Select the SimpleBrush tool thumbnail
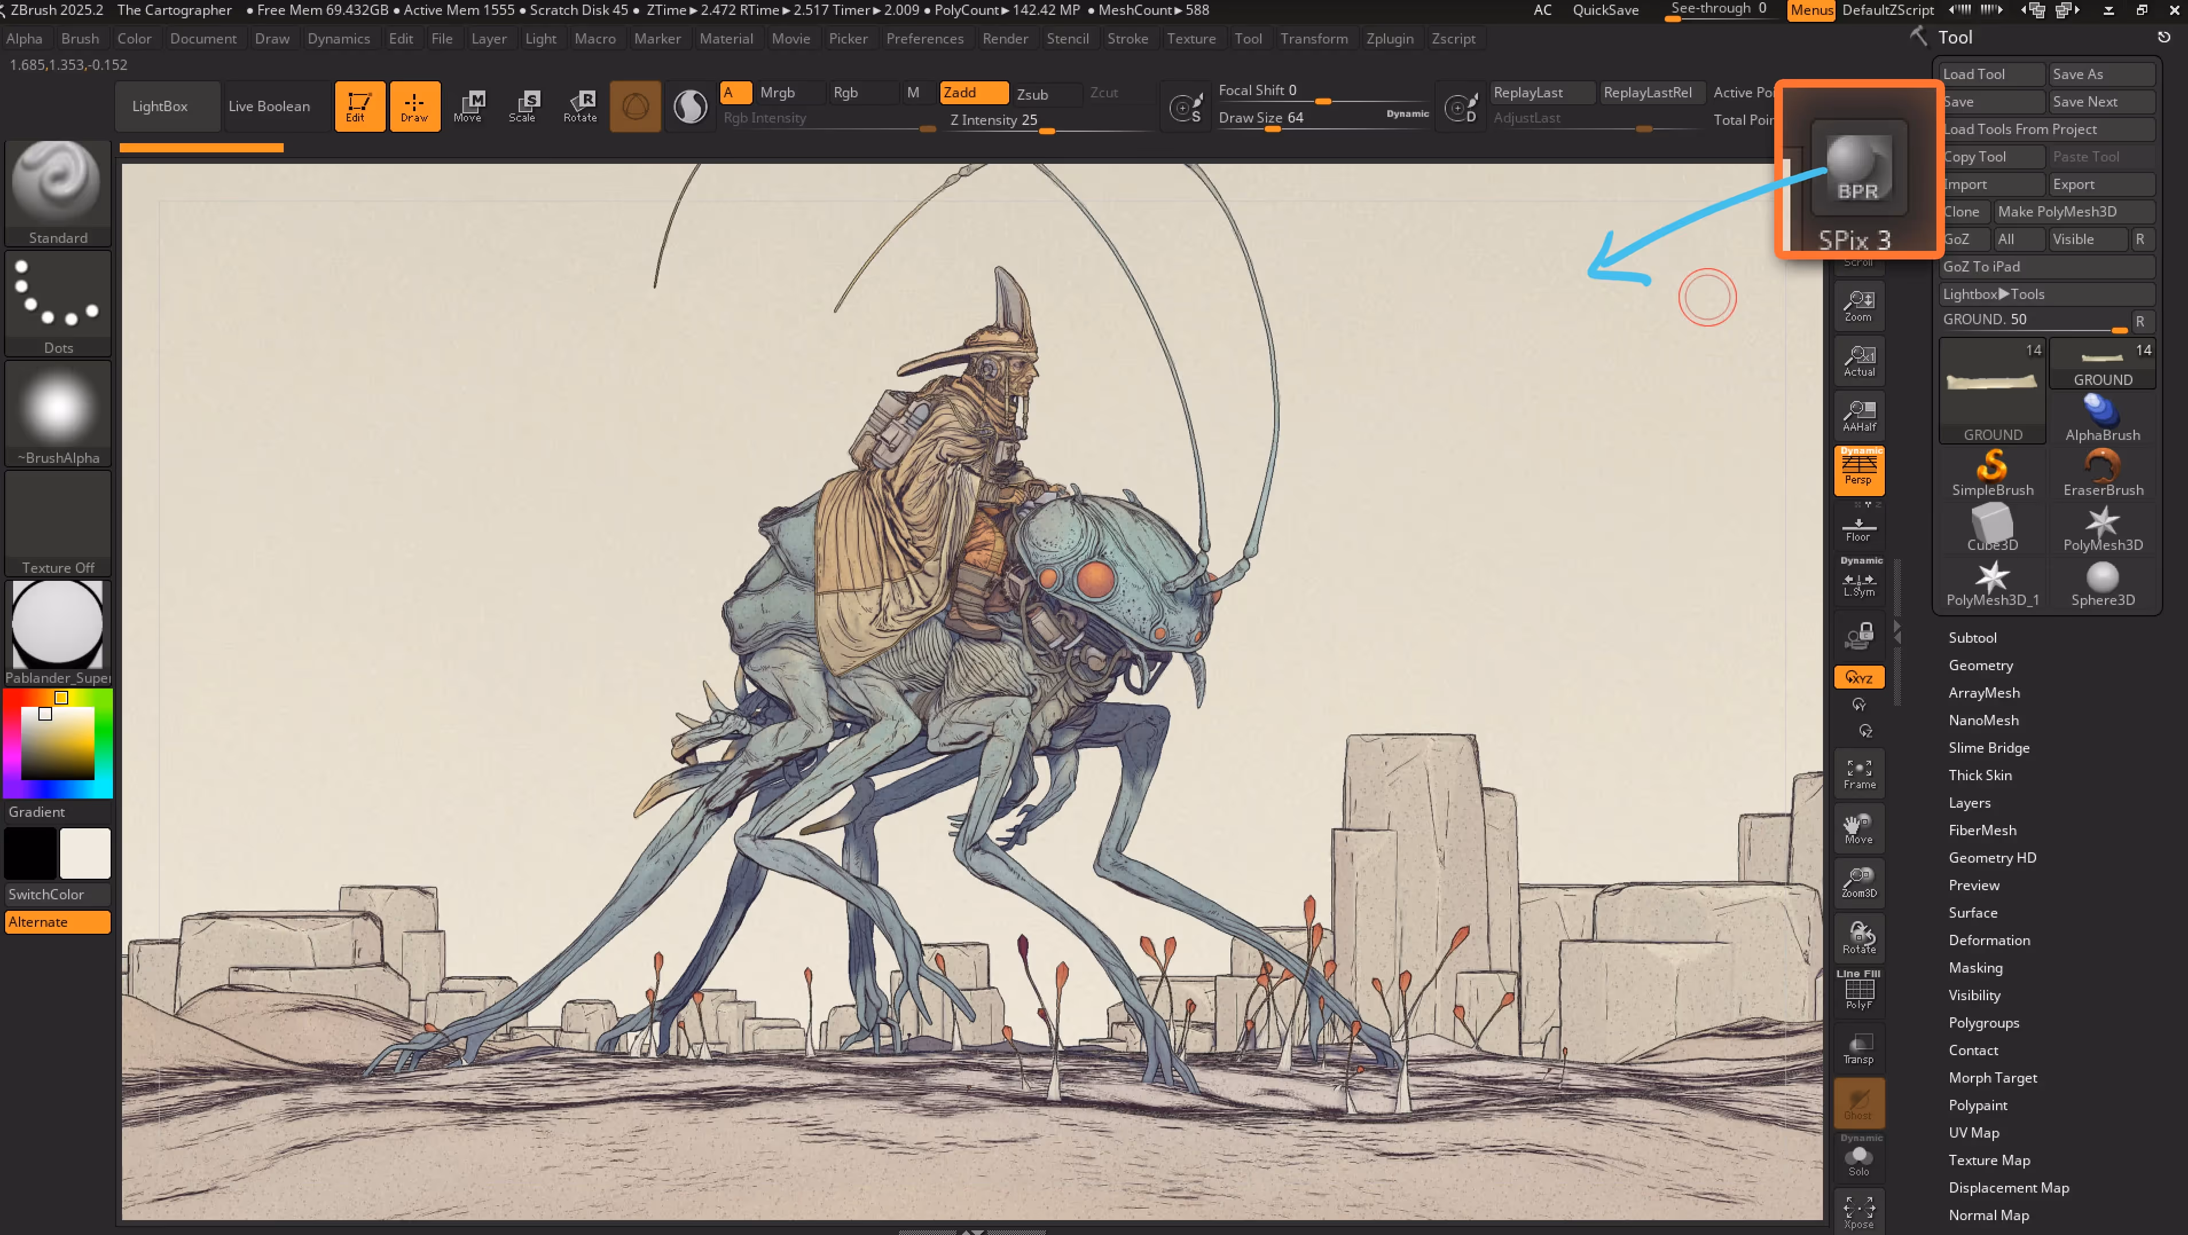This screenshot has height=1235, width=2188. click(1992, 472)
